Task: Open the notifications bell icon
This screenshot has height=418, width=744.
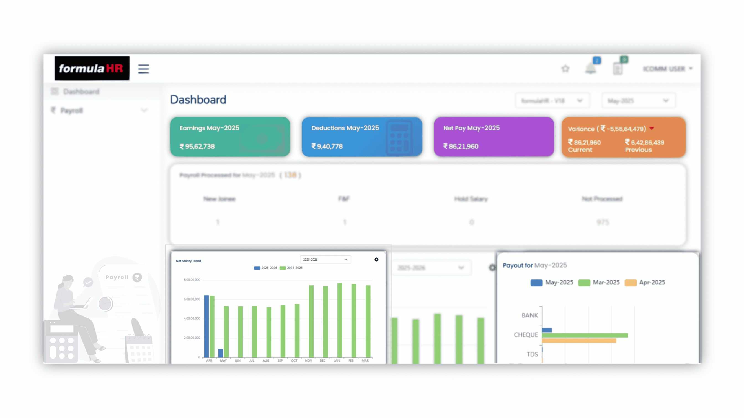Action: [x=590, y=69]
